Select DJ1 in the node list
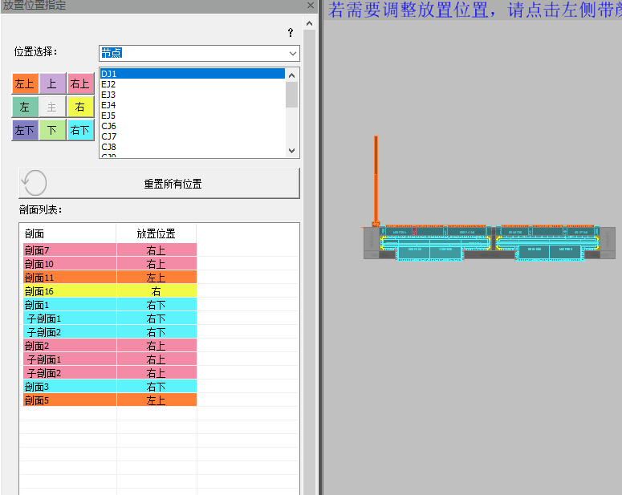 192,74
